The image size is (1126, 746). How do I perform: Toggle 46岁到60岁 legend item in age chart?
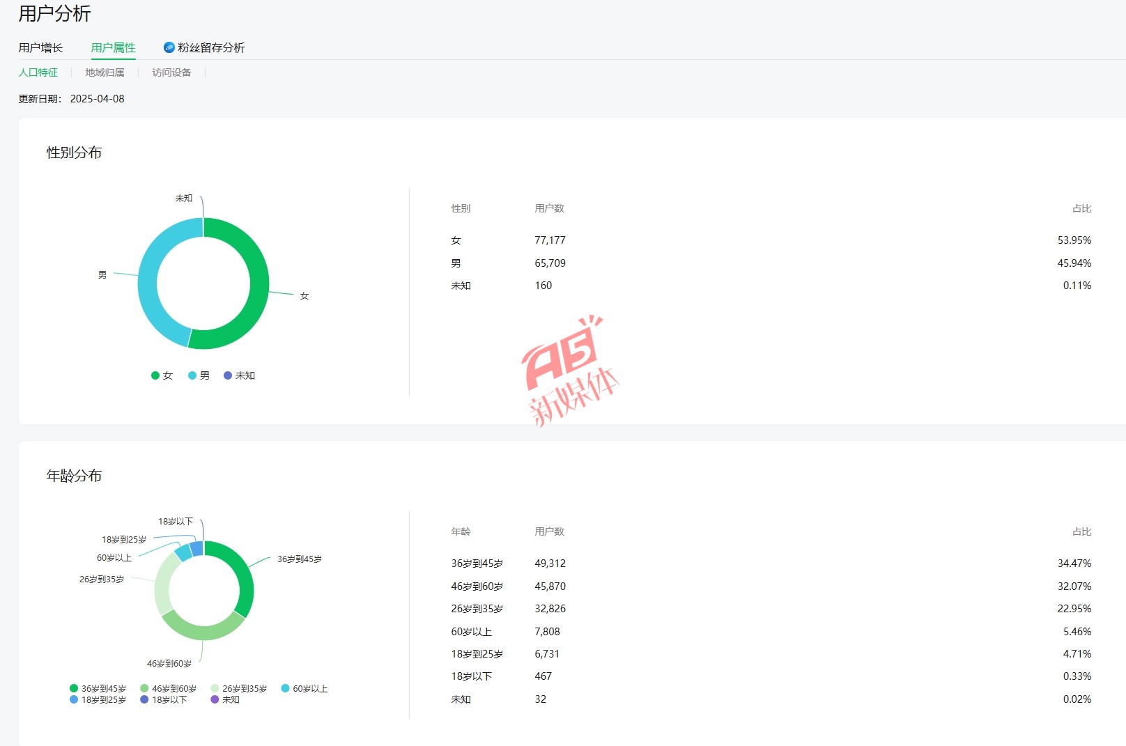(168, 688)
